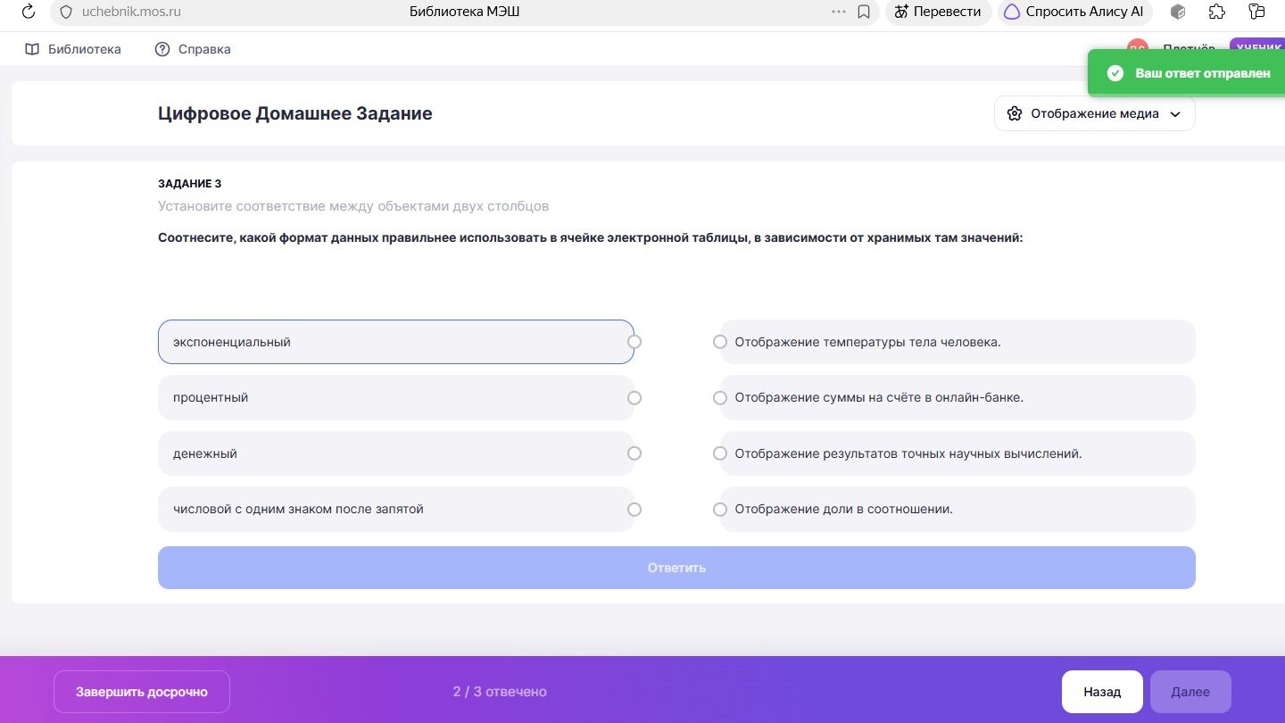Go back with the Назад button
The image size is (1285, 723).
[1102, 692]
